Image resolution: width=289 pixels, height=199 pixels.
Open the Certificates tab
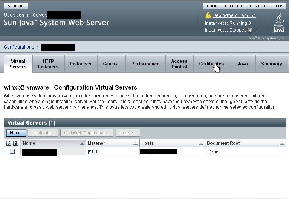(211, 64)
